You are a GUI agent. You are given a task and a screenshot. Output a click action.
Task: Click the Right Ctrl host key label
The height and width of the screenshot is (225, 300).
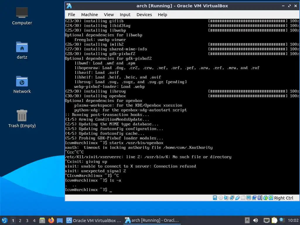click(x=284, y=198)
